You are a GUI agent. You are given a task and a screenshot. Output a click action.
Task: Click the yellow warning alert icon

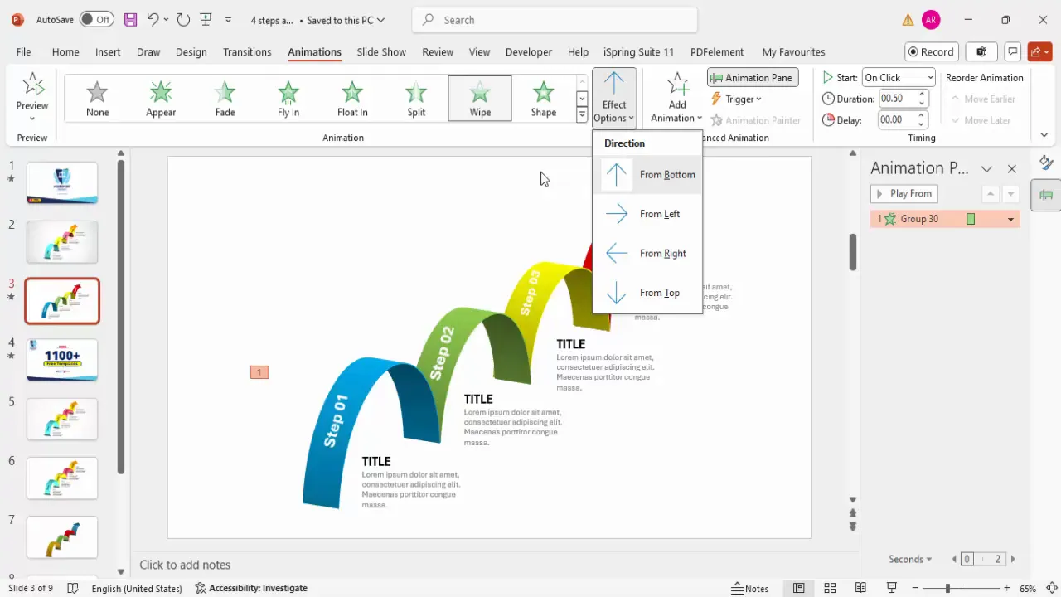tap(908, 20)
